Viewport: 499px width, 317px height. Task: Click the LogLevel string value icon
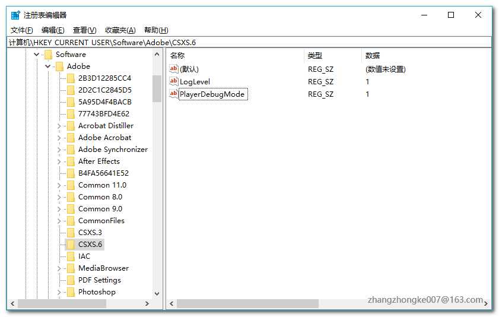tap(173, 81)
